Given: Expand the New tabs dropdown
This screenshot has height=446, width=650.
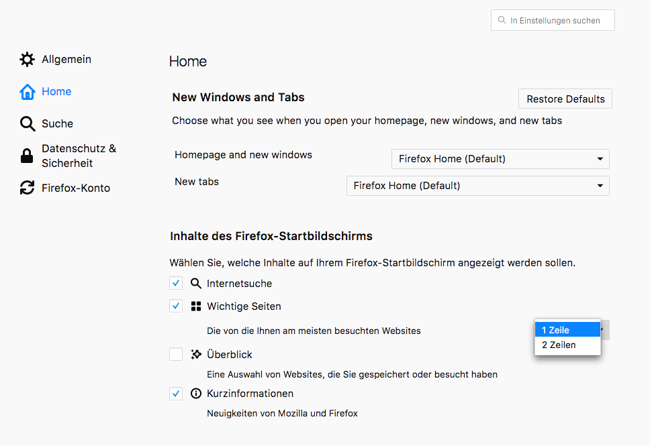Looking at the screenshot, I should 477,186.
